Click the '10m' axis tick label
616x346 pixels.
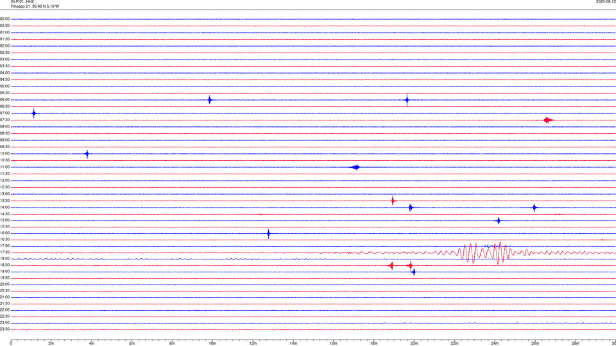pyautogui.click(x=212, y=343)
